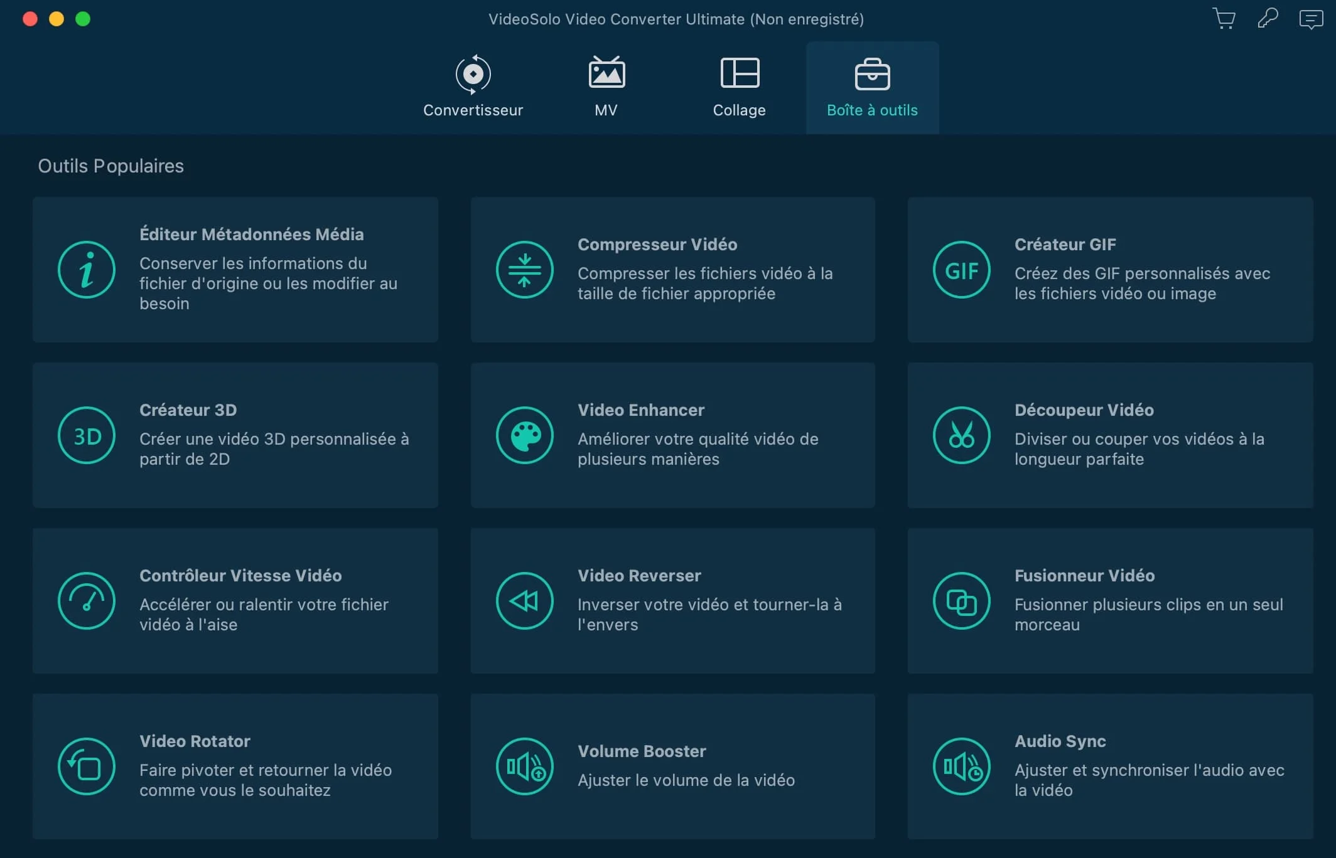The height and width of the screenshot is (858, 1336).
Task: Click the Video Rotator rotate icon
Action: (x=87, y=766)
